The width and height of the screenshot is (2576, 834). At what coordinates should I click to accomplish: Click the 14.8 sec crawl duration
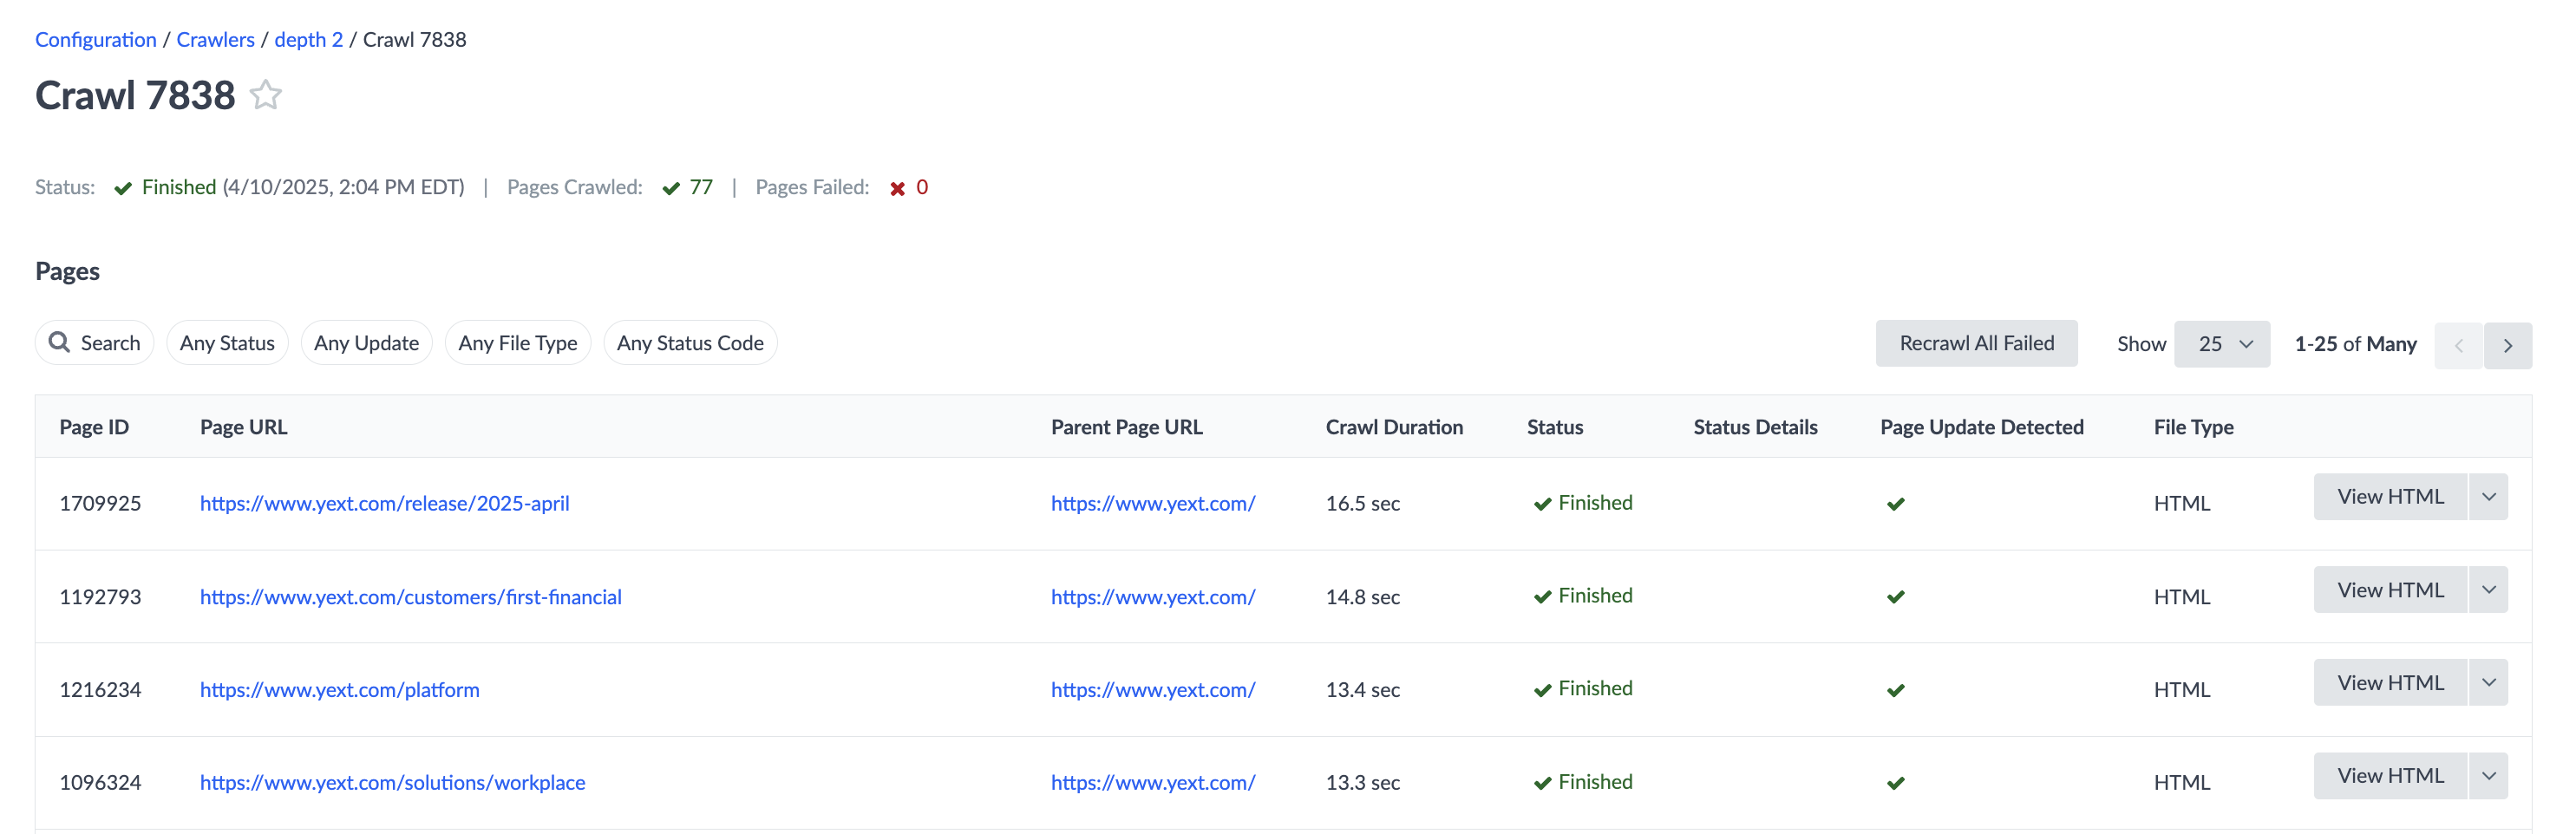(1363, 597)
